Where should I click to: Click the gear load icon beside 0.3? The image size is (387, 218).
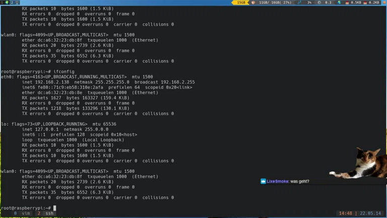pos(319,3)
